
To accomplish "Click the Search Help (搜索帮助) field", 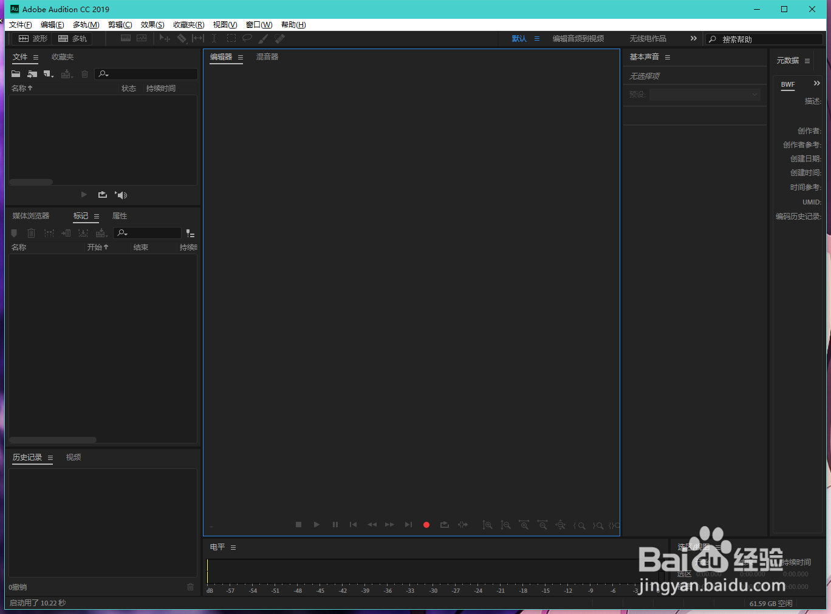I will 764,39.
